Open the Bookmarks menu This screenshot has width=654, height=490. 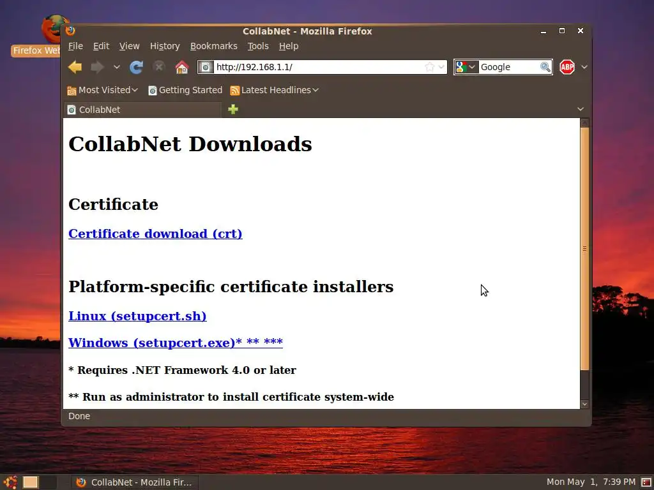(213, 46)
